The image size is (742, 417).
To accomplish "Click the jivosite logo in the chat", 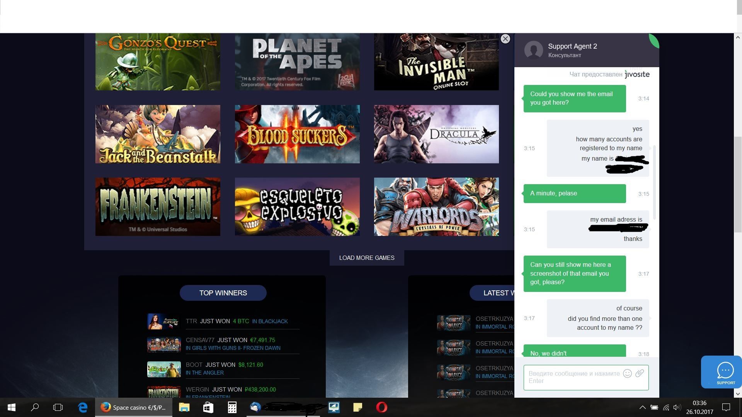I will 637,74.
